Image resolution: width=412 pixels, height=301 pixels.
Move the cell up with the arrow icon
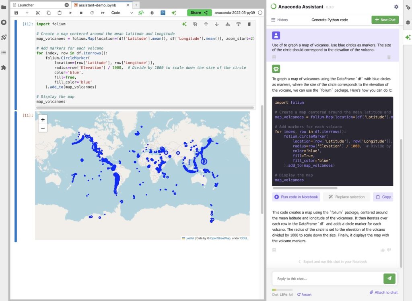[206, 24]
